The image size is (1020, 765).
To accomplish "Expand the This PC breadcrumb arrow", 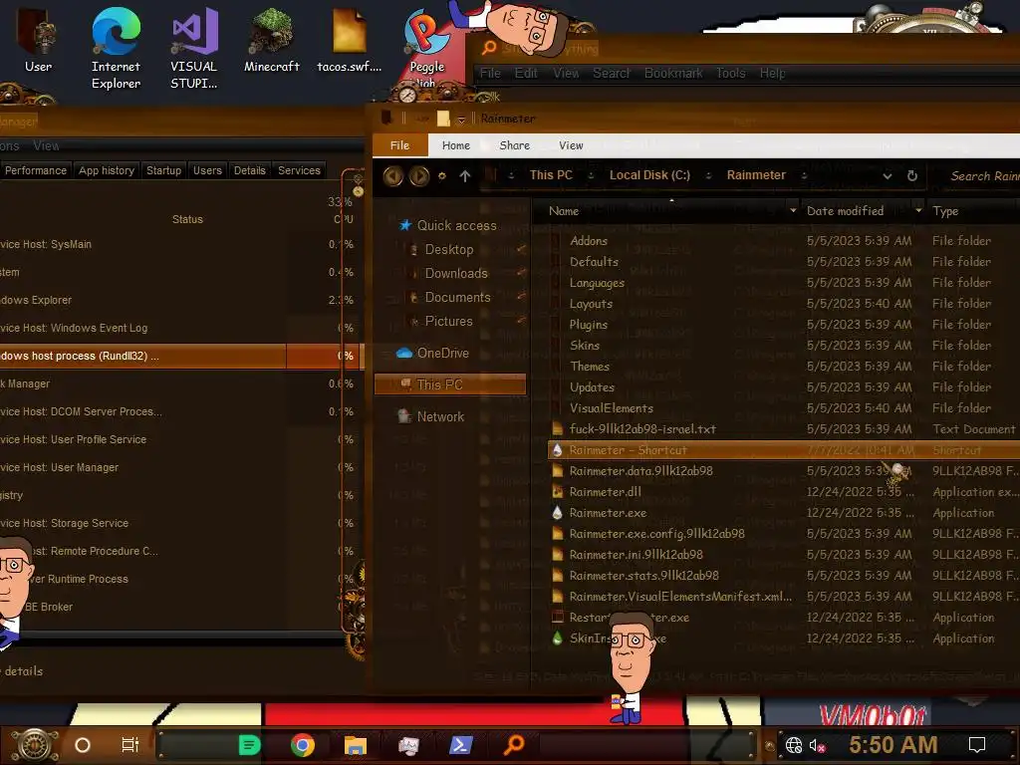I will [x=591, y=175].
